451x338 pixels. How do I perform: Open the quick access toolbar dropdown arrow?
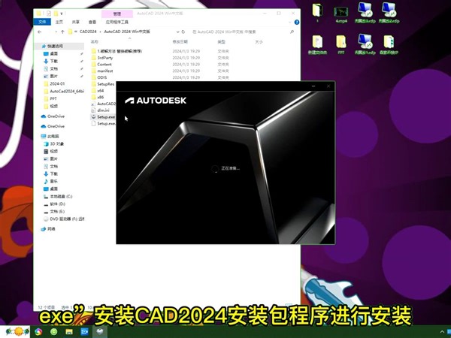tap(62, 14)
